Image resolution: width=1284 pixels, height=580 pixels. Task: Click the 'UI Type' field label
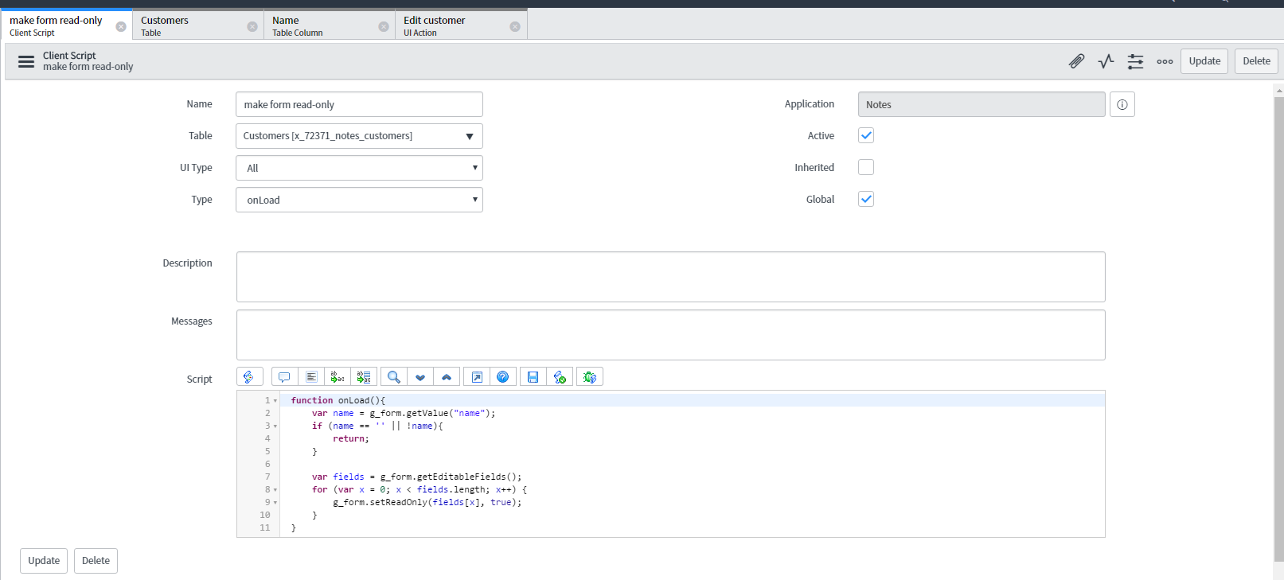[196, 168]
